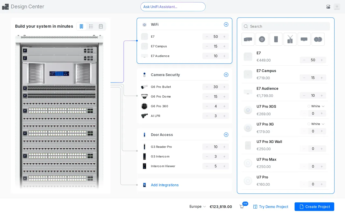This screenshot has width=345, height=215.
Task: Open the U7 Pro XG White color dropdown
Action: coord(316,124)
